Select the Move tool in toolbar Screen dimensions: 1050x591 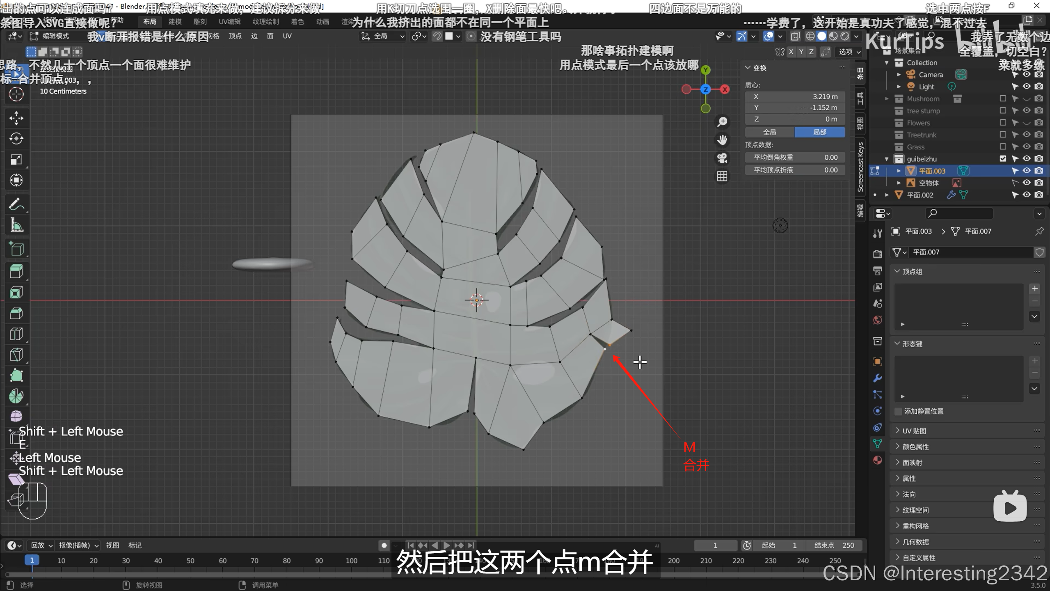click(16, 118)
